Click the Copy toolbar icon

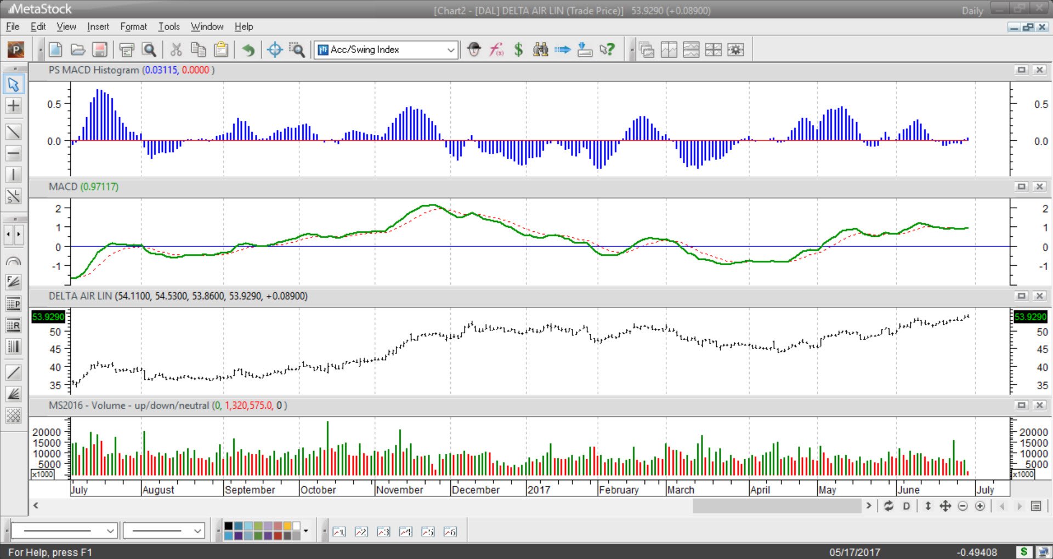coord(198,50)
